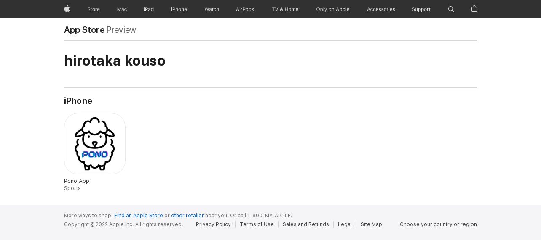Click Choose your country or region
This screenshot has height=240, width=541.
[438, 224]
